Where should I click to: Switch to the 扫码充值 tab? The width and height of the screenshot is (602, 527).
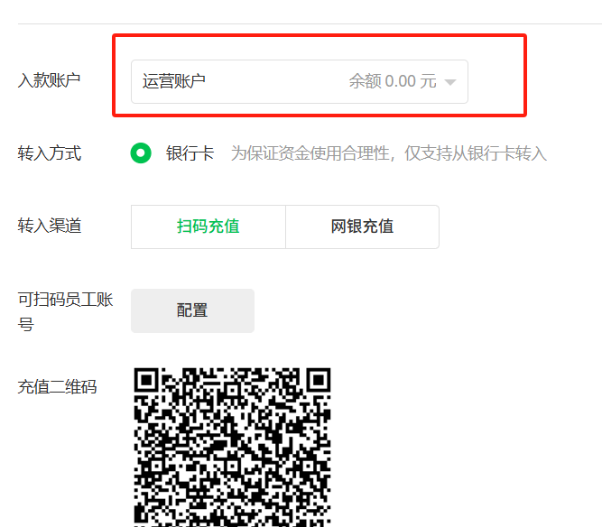point(208,227)
